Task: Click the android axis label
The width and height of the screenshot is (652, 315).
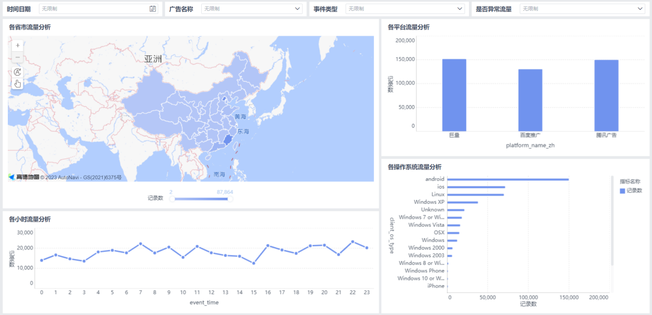Action: tap(435, 179)
